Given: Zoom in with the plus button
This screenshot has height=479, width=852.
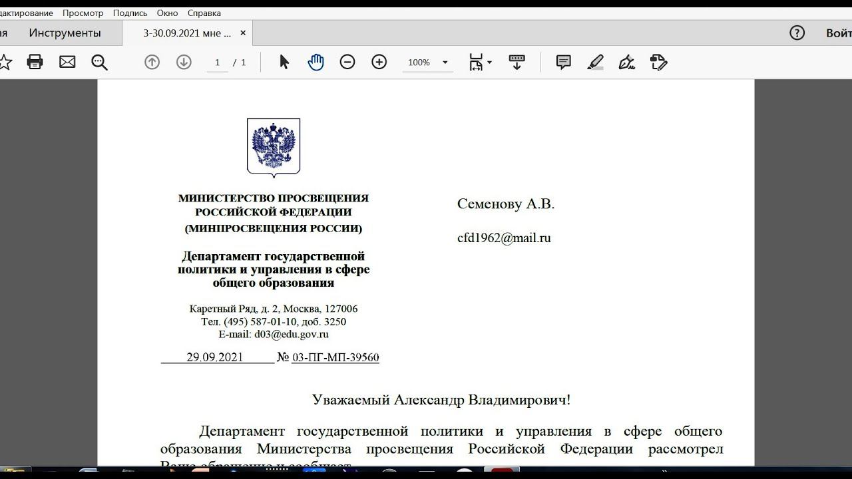Looking at the screenshot, I should (379, 62).
